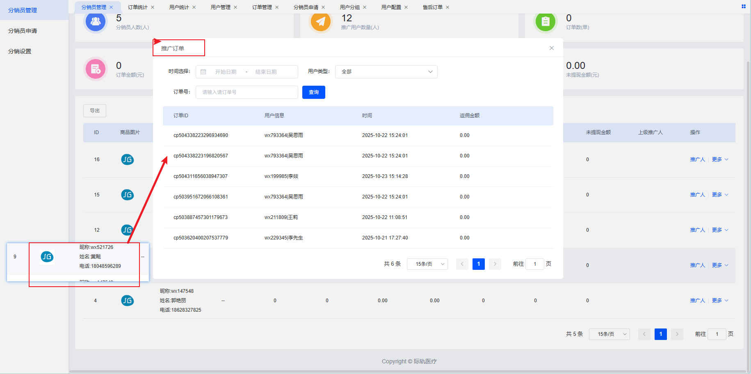The height and width of the screenshot is (374, 751).
Task: Click the avatar logo for row ID 16
Action: pos(127,160)
